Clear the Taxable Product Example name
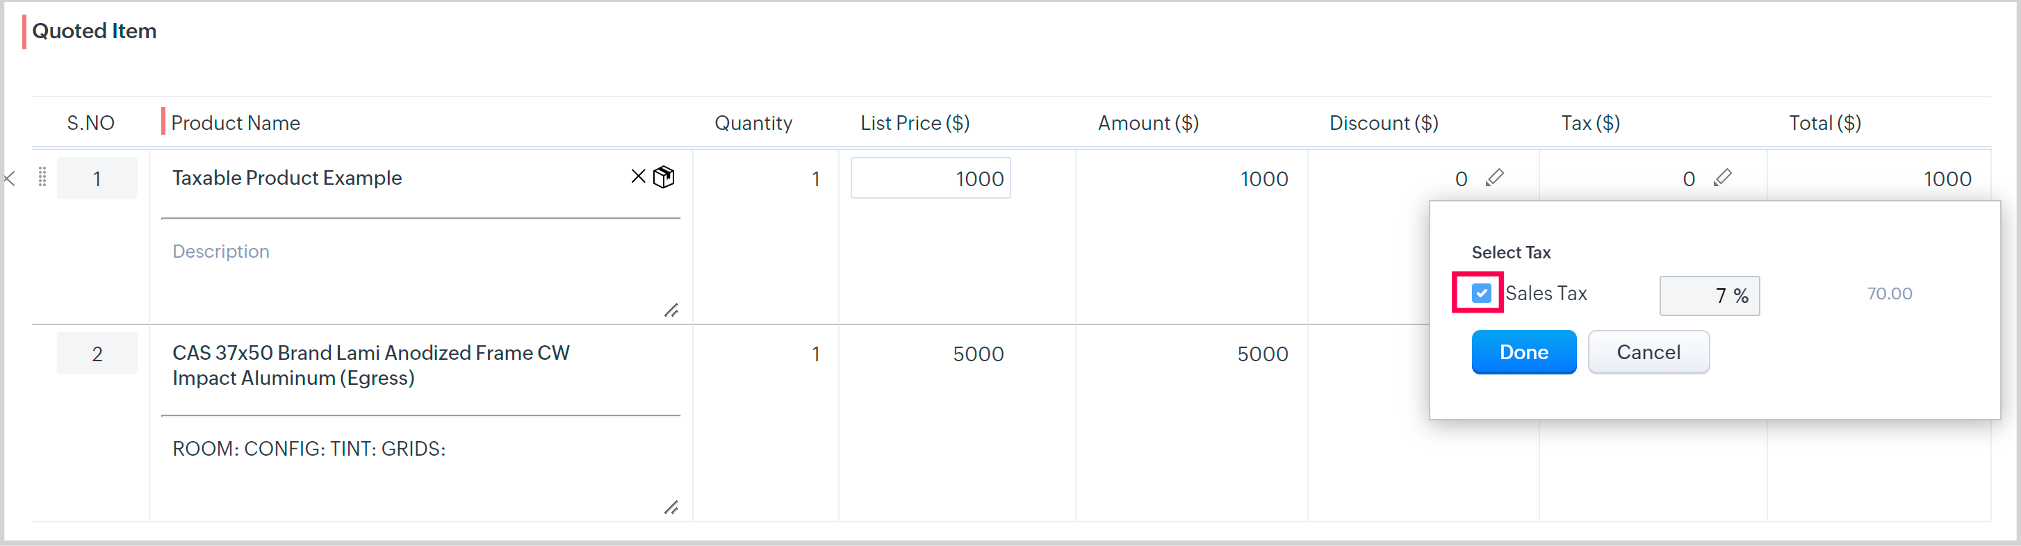The width and height of the screenshot is (2021, 546). (639, 176)
